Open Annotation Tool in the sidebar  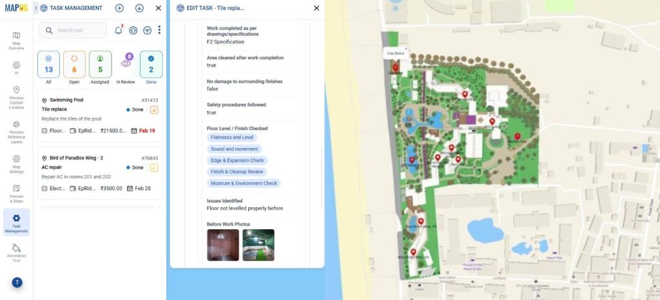pos(16,251)
